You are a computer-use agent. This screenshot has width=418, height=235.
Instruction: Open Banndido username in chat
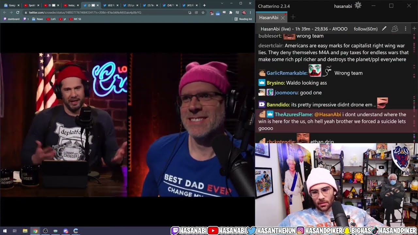[278, 105]
